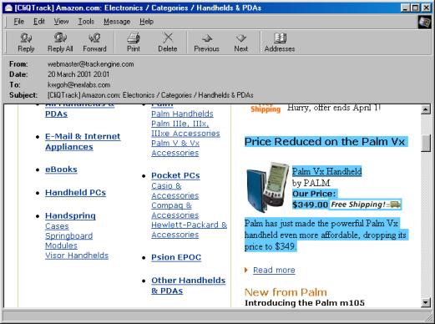Click Introducing the Palm m105 text
This screenshot has width=435, height=324.
[305, 302]
